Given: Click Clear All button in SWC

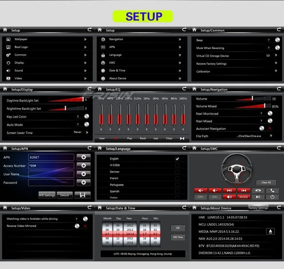Looking at the screenshot, I should 266,182.
